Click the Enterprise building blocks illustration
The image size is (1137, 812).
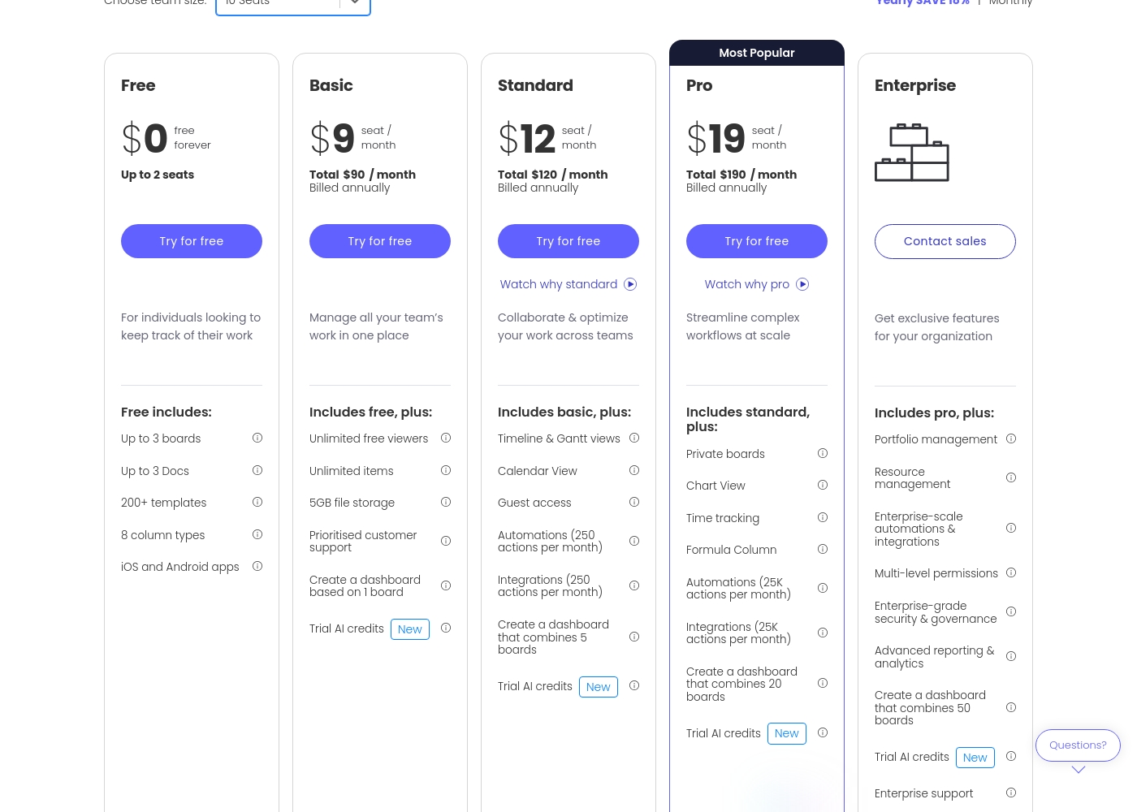912,153
